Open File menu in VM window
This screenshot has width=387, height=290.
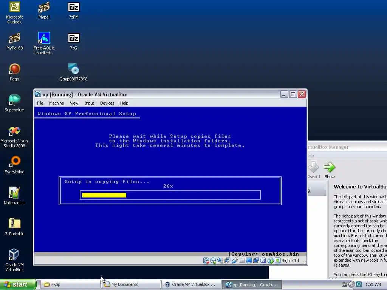[40, 103]
